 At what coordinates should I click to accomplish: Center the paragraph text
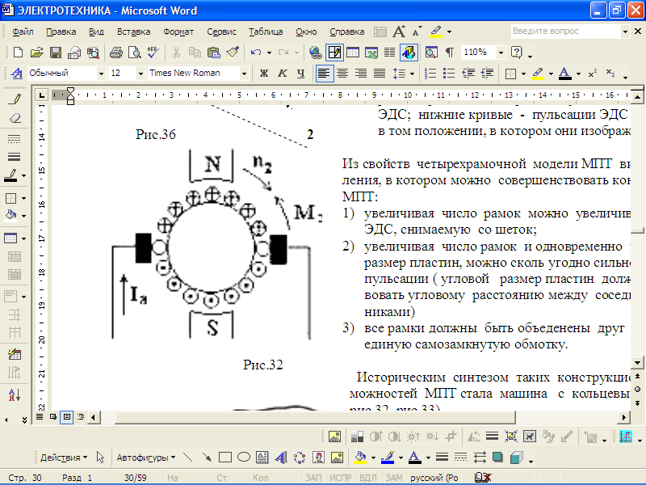[x=342, y=74]
